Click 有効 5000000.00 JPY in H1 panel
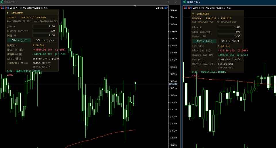The height and width of the screenshot is (148, 276). click(x=46, y=22)
